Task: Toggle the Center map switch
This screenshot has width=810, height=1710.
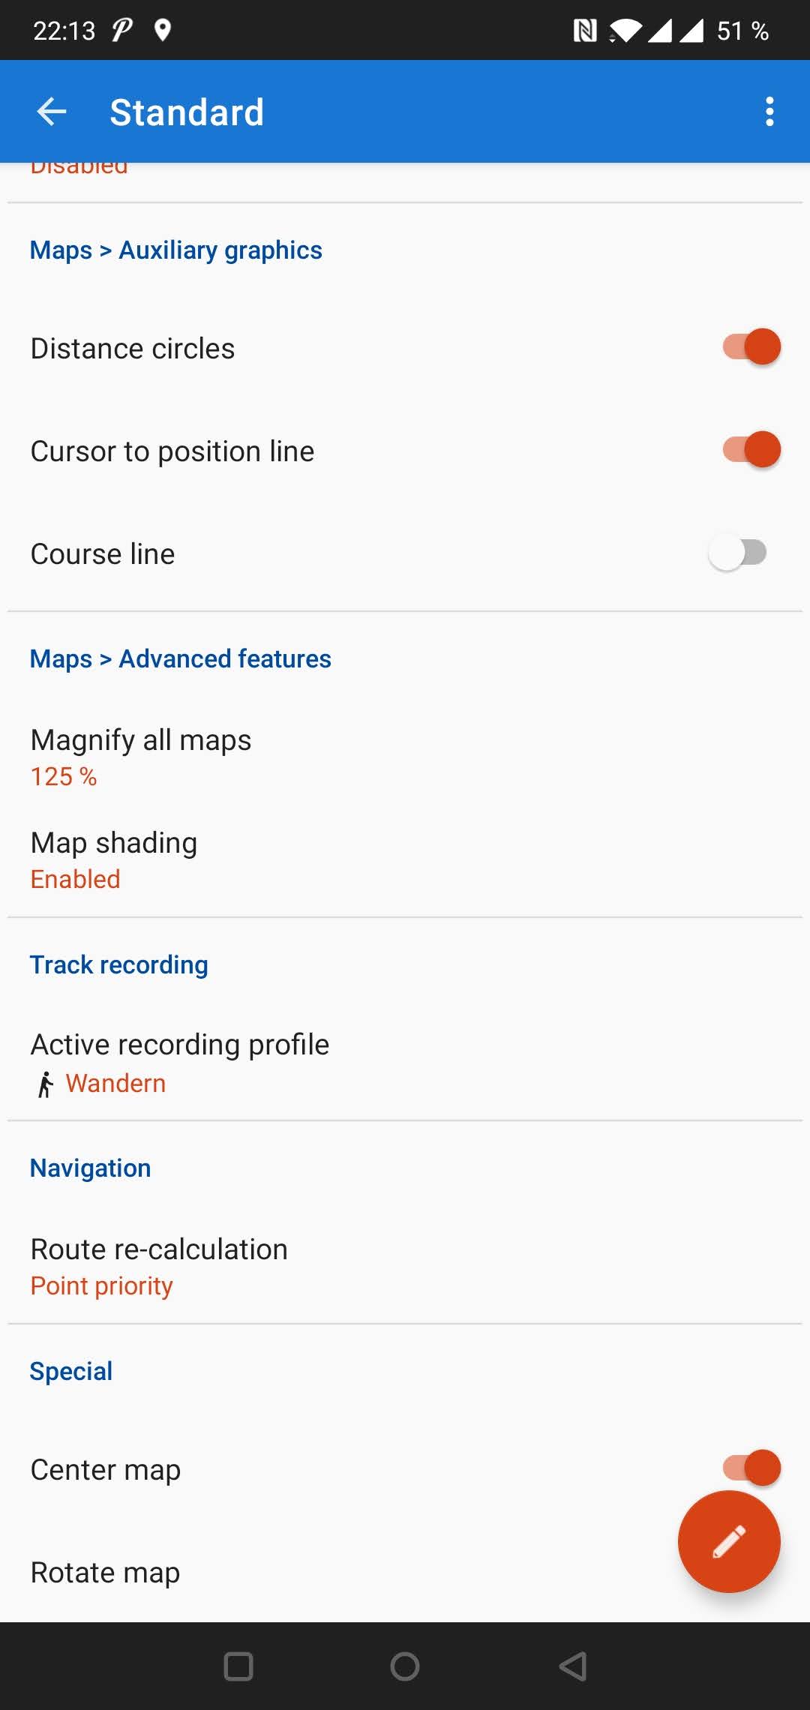Action: tap(751, 1467)
